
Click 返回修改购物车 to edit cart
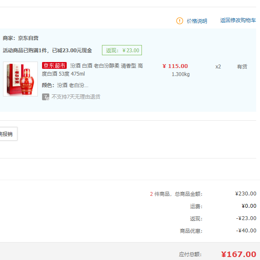pos(238,20)
